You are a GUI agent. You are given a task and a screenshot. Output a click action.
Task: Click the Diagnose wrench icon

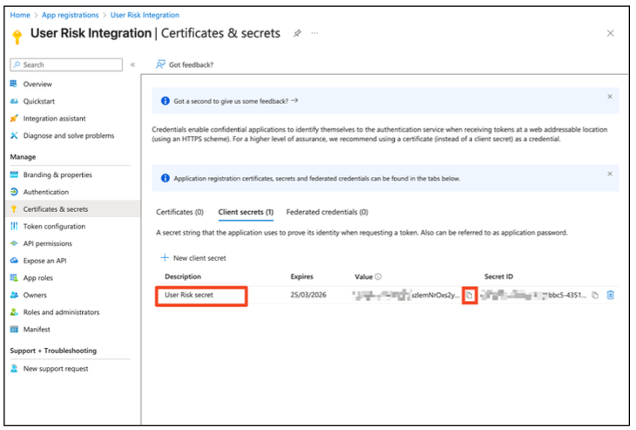14,135
